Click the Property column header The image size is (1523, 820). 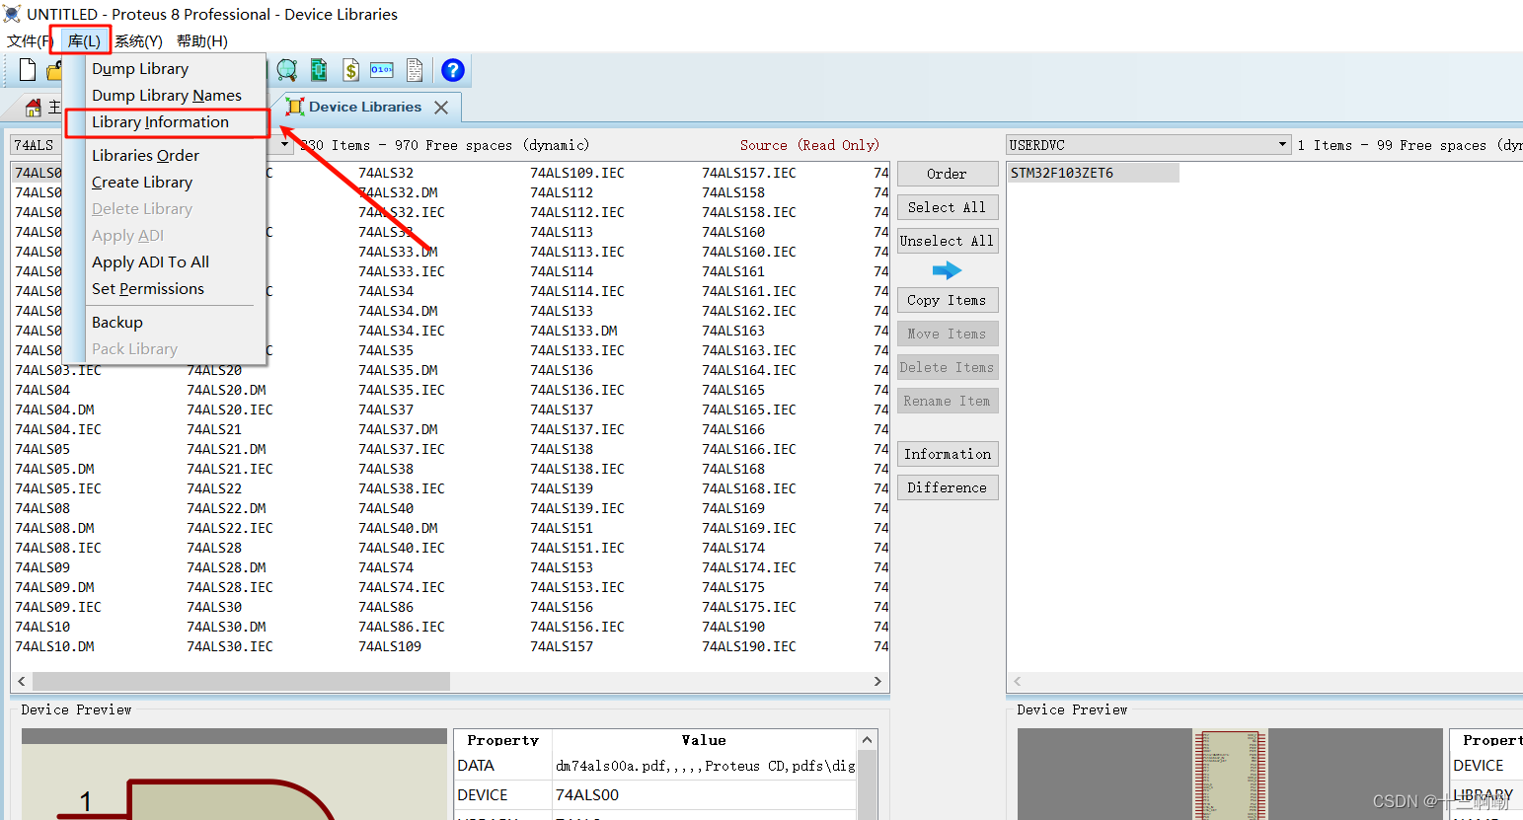(x=502, y=740)
